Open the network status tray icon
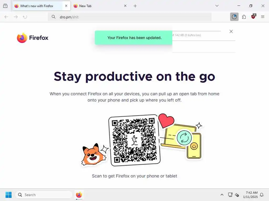The image size is (269, 201). (230, 195)
